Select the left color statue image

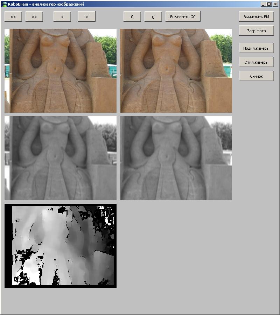61,70
